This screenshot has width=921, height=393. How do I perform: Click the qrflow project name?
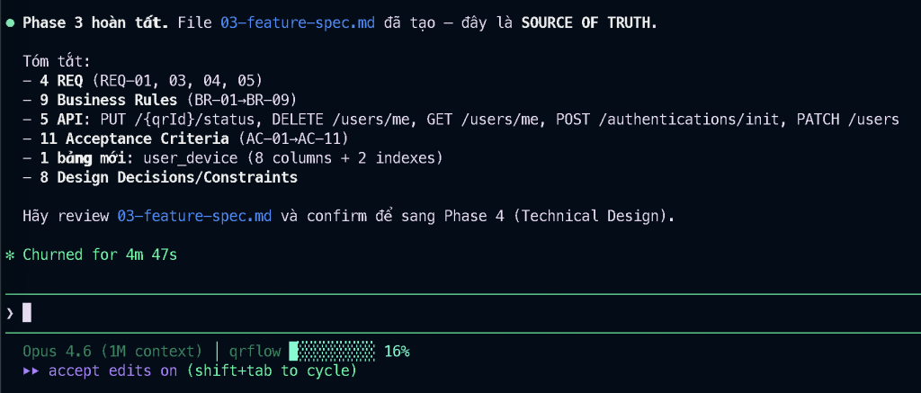tap(255, 351)
